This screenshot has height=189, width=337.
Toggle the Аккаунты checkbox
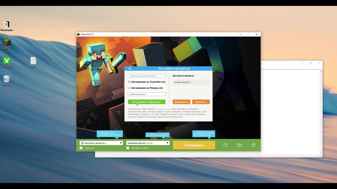(81, 148)
